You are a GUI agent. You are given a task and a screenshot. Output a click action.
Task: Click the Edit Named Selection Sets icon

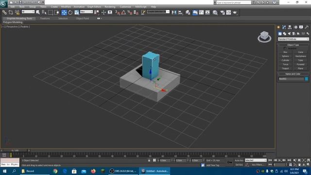(143, 13)
